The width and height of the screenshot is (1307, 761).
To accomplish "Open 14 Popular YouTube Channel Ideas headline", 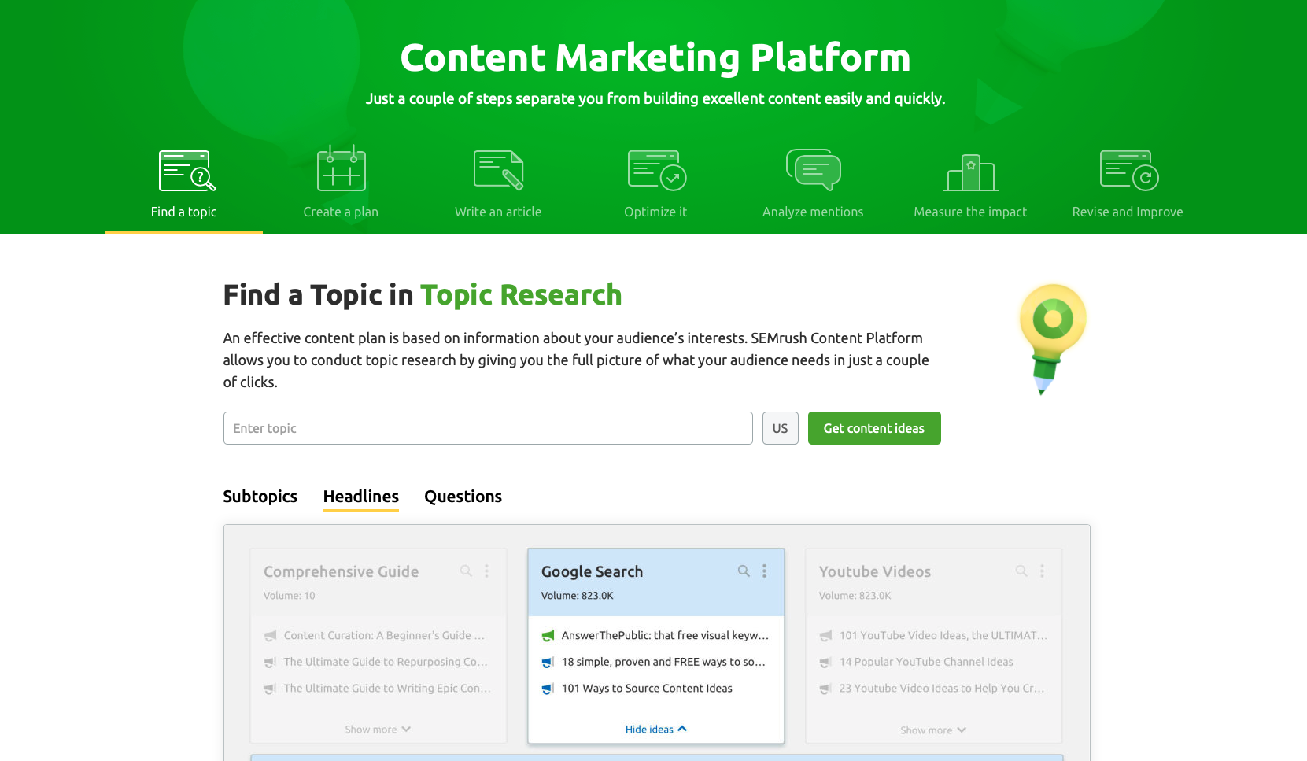I will (x=926, y=662).
